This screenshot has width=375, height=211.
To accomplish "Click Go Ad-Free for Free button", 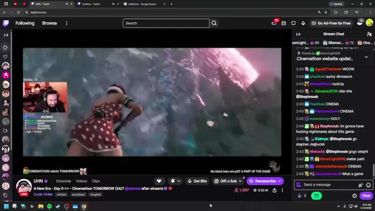I will (331, 23).
